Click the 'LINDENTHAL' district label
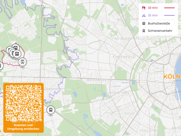This screenshot has height=136, width=181. (x=118, y=93)
